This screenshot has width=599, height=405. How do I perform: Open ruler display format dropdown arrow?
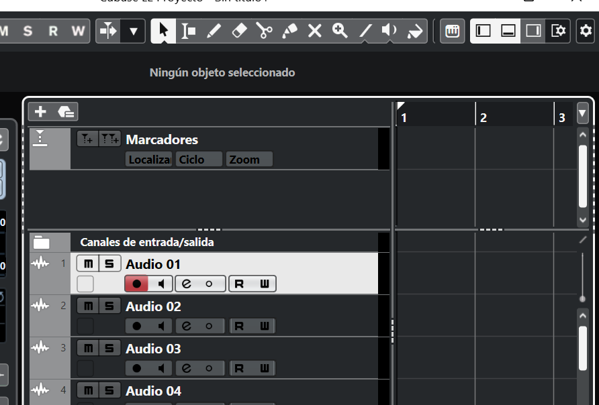pyautogui.click(x=582, y=113)
